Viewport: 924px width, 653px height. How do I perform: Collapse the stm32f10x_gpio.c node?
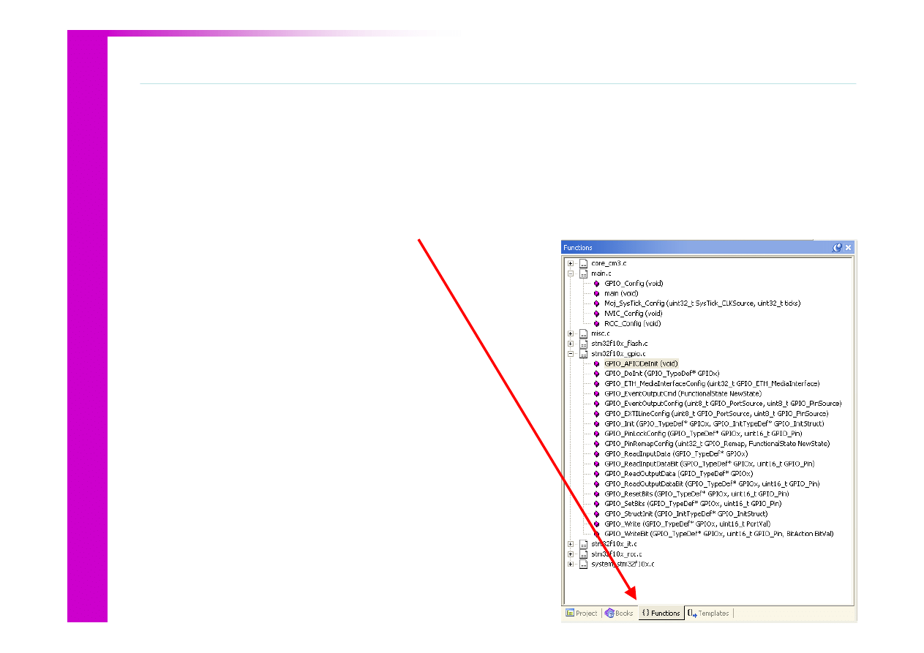tap(571, 354)
